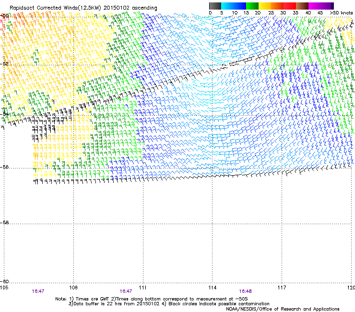Click the ">50 knots" legend label
Image resolution: width=355 pixels, height=312 pixels.
341,13
